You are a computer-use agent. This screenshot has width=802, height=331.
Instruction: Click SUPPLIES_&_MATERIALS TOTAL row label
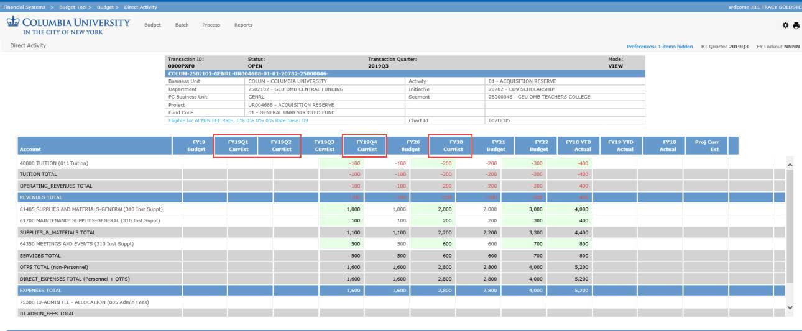[x=57, y=232]
